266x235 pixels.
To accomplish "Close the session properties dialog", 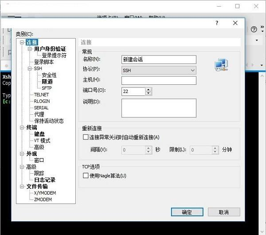I will click(x=235, y=23).
